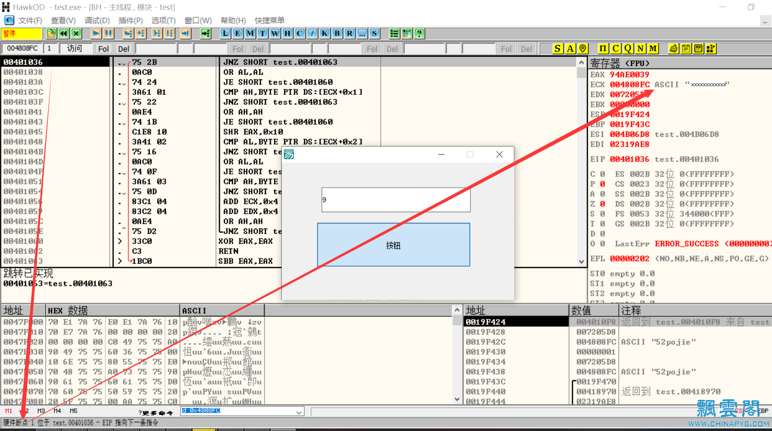Open the 快捷菜单 menu
The image size is (772, 431).
269,20
